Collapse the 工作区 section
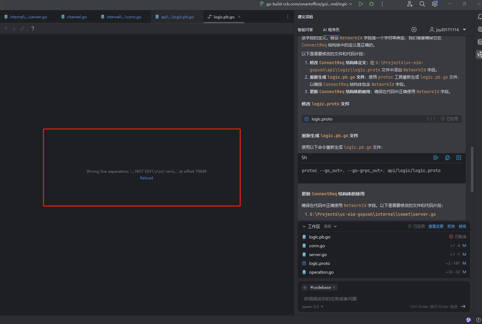 coord(304,226)
